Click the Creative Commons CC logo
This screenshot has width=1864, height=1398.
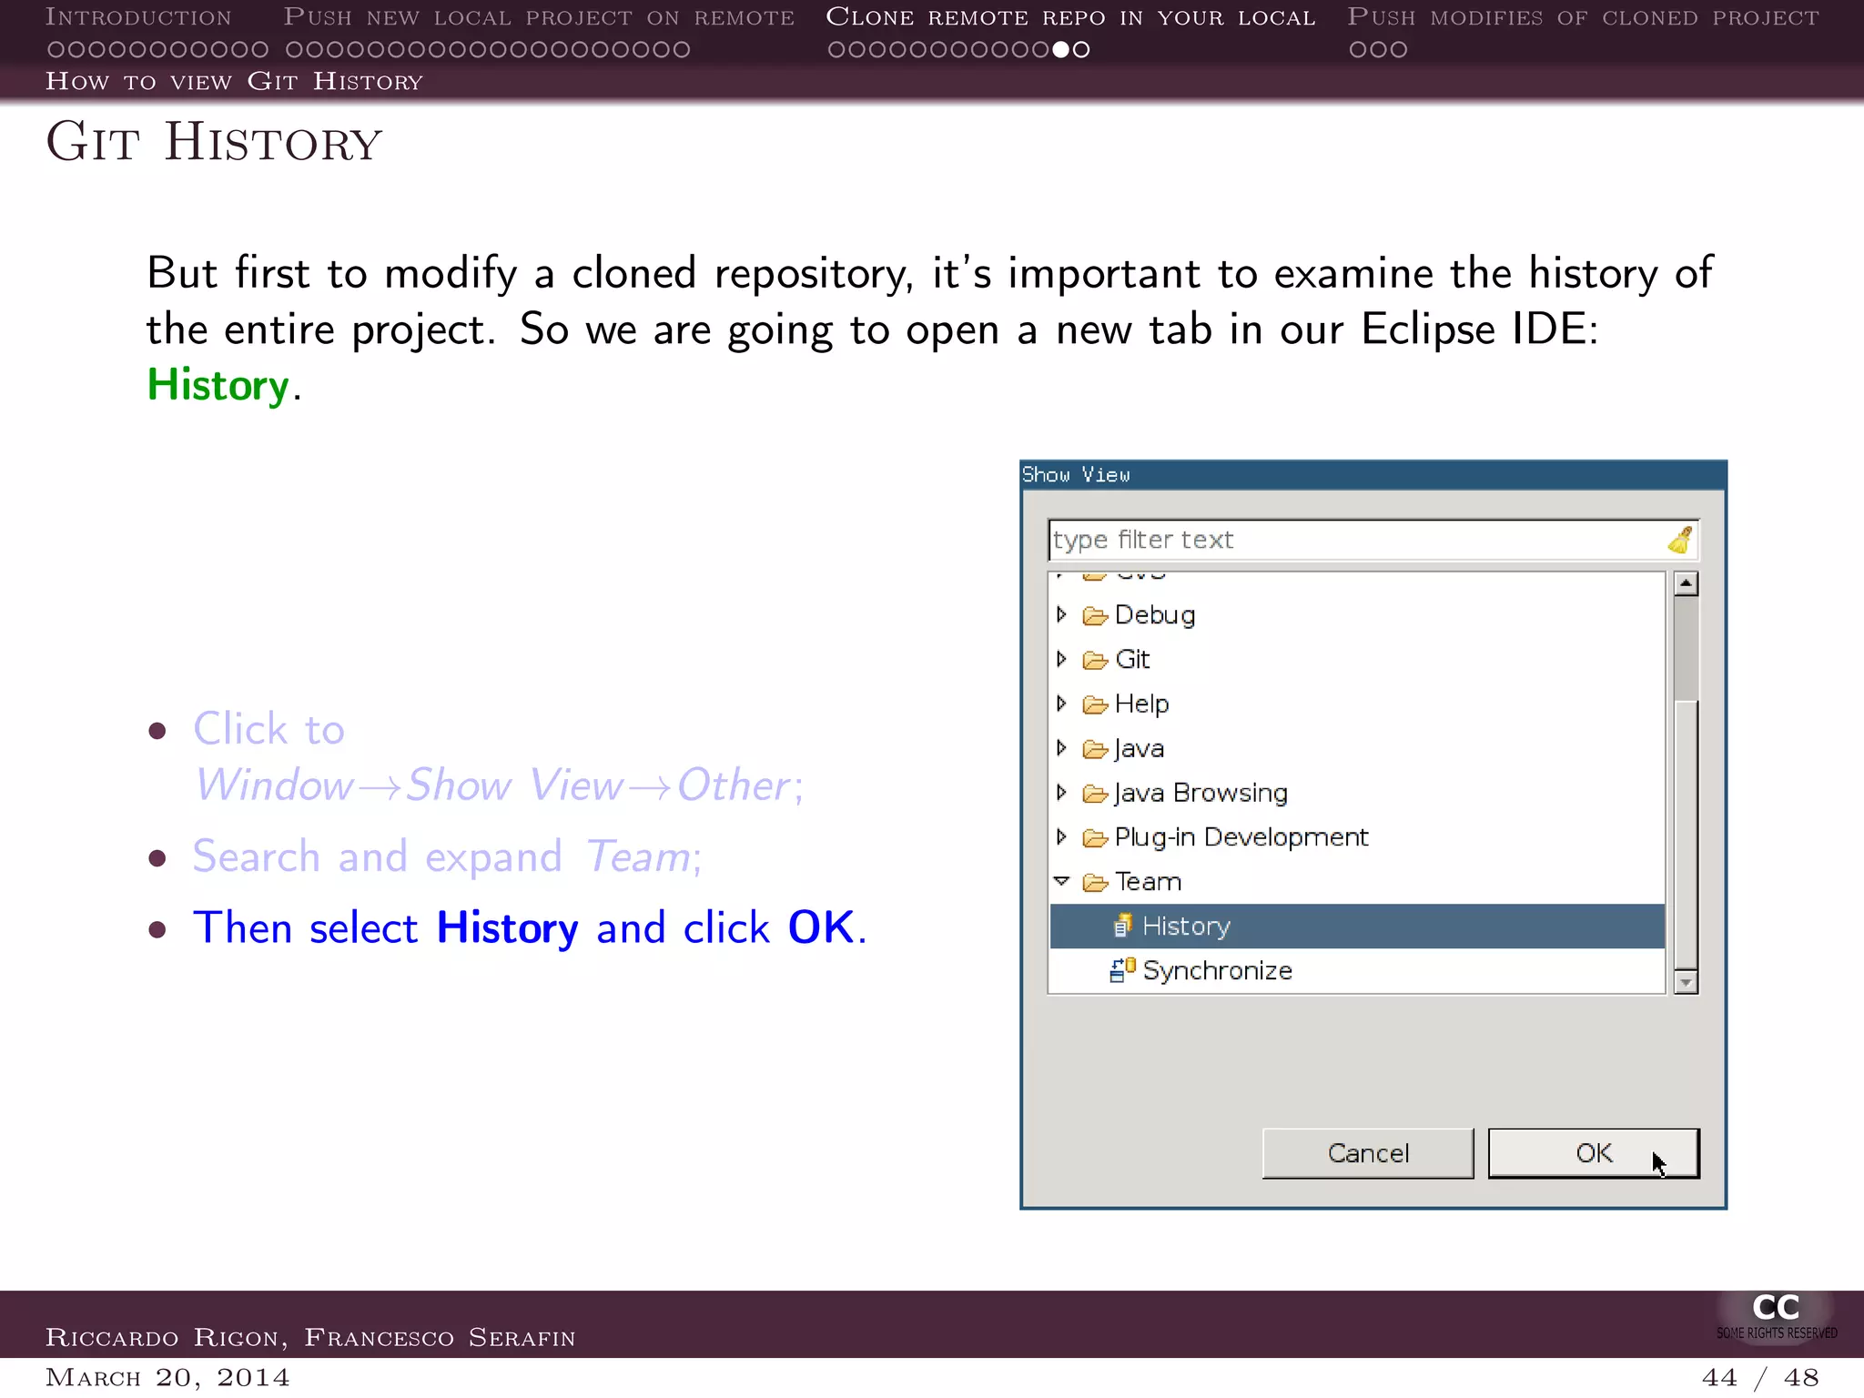pos(1776,1315)
